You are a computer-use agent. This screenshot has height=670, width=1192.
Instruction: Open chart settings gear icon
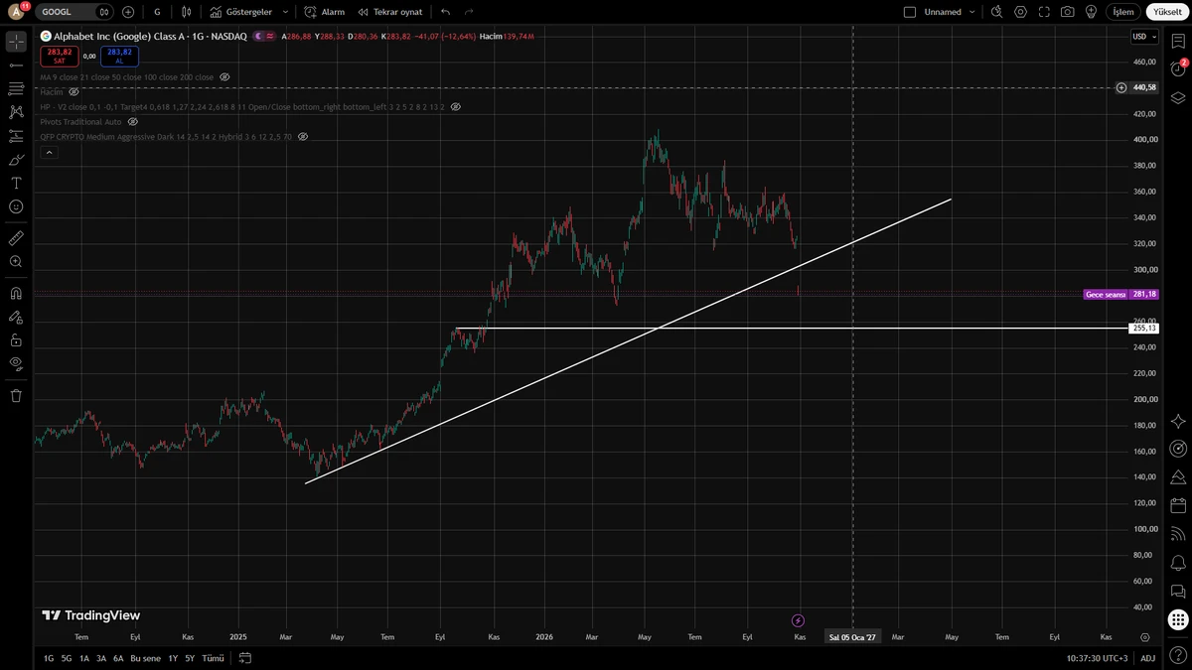point(1020,12)
